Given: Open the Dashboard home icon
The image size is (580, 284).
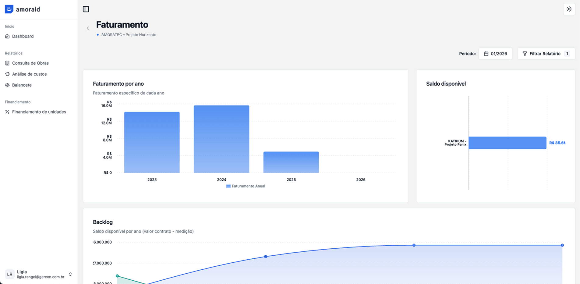Looking at the screenshot, I should point(7,36).
